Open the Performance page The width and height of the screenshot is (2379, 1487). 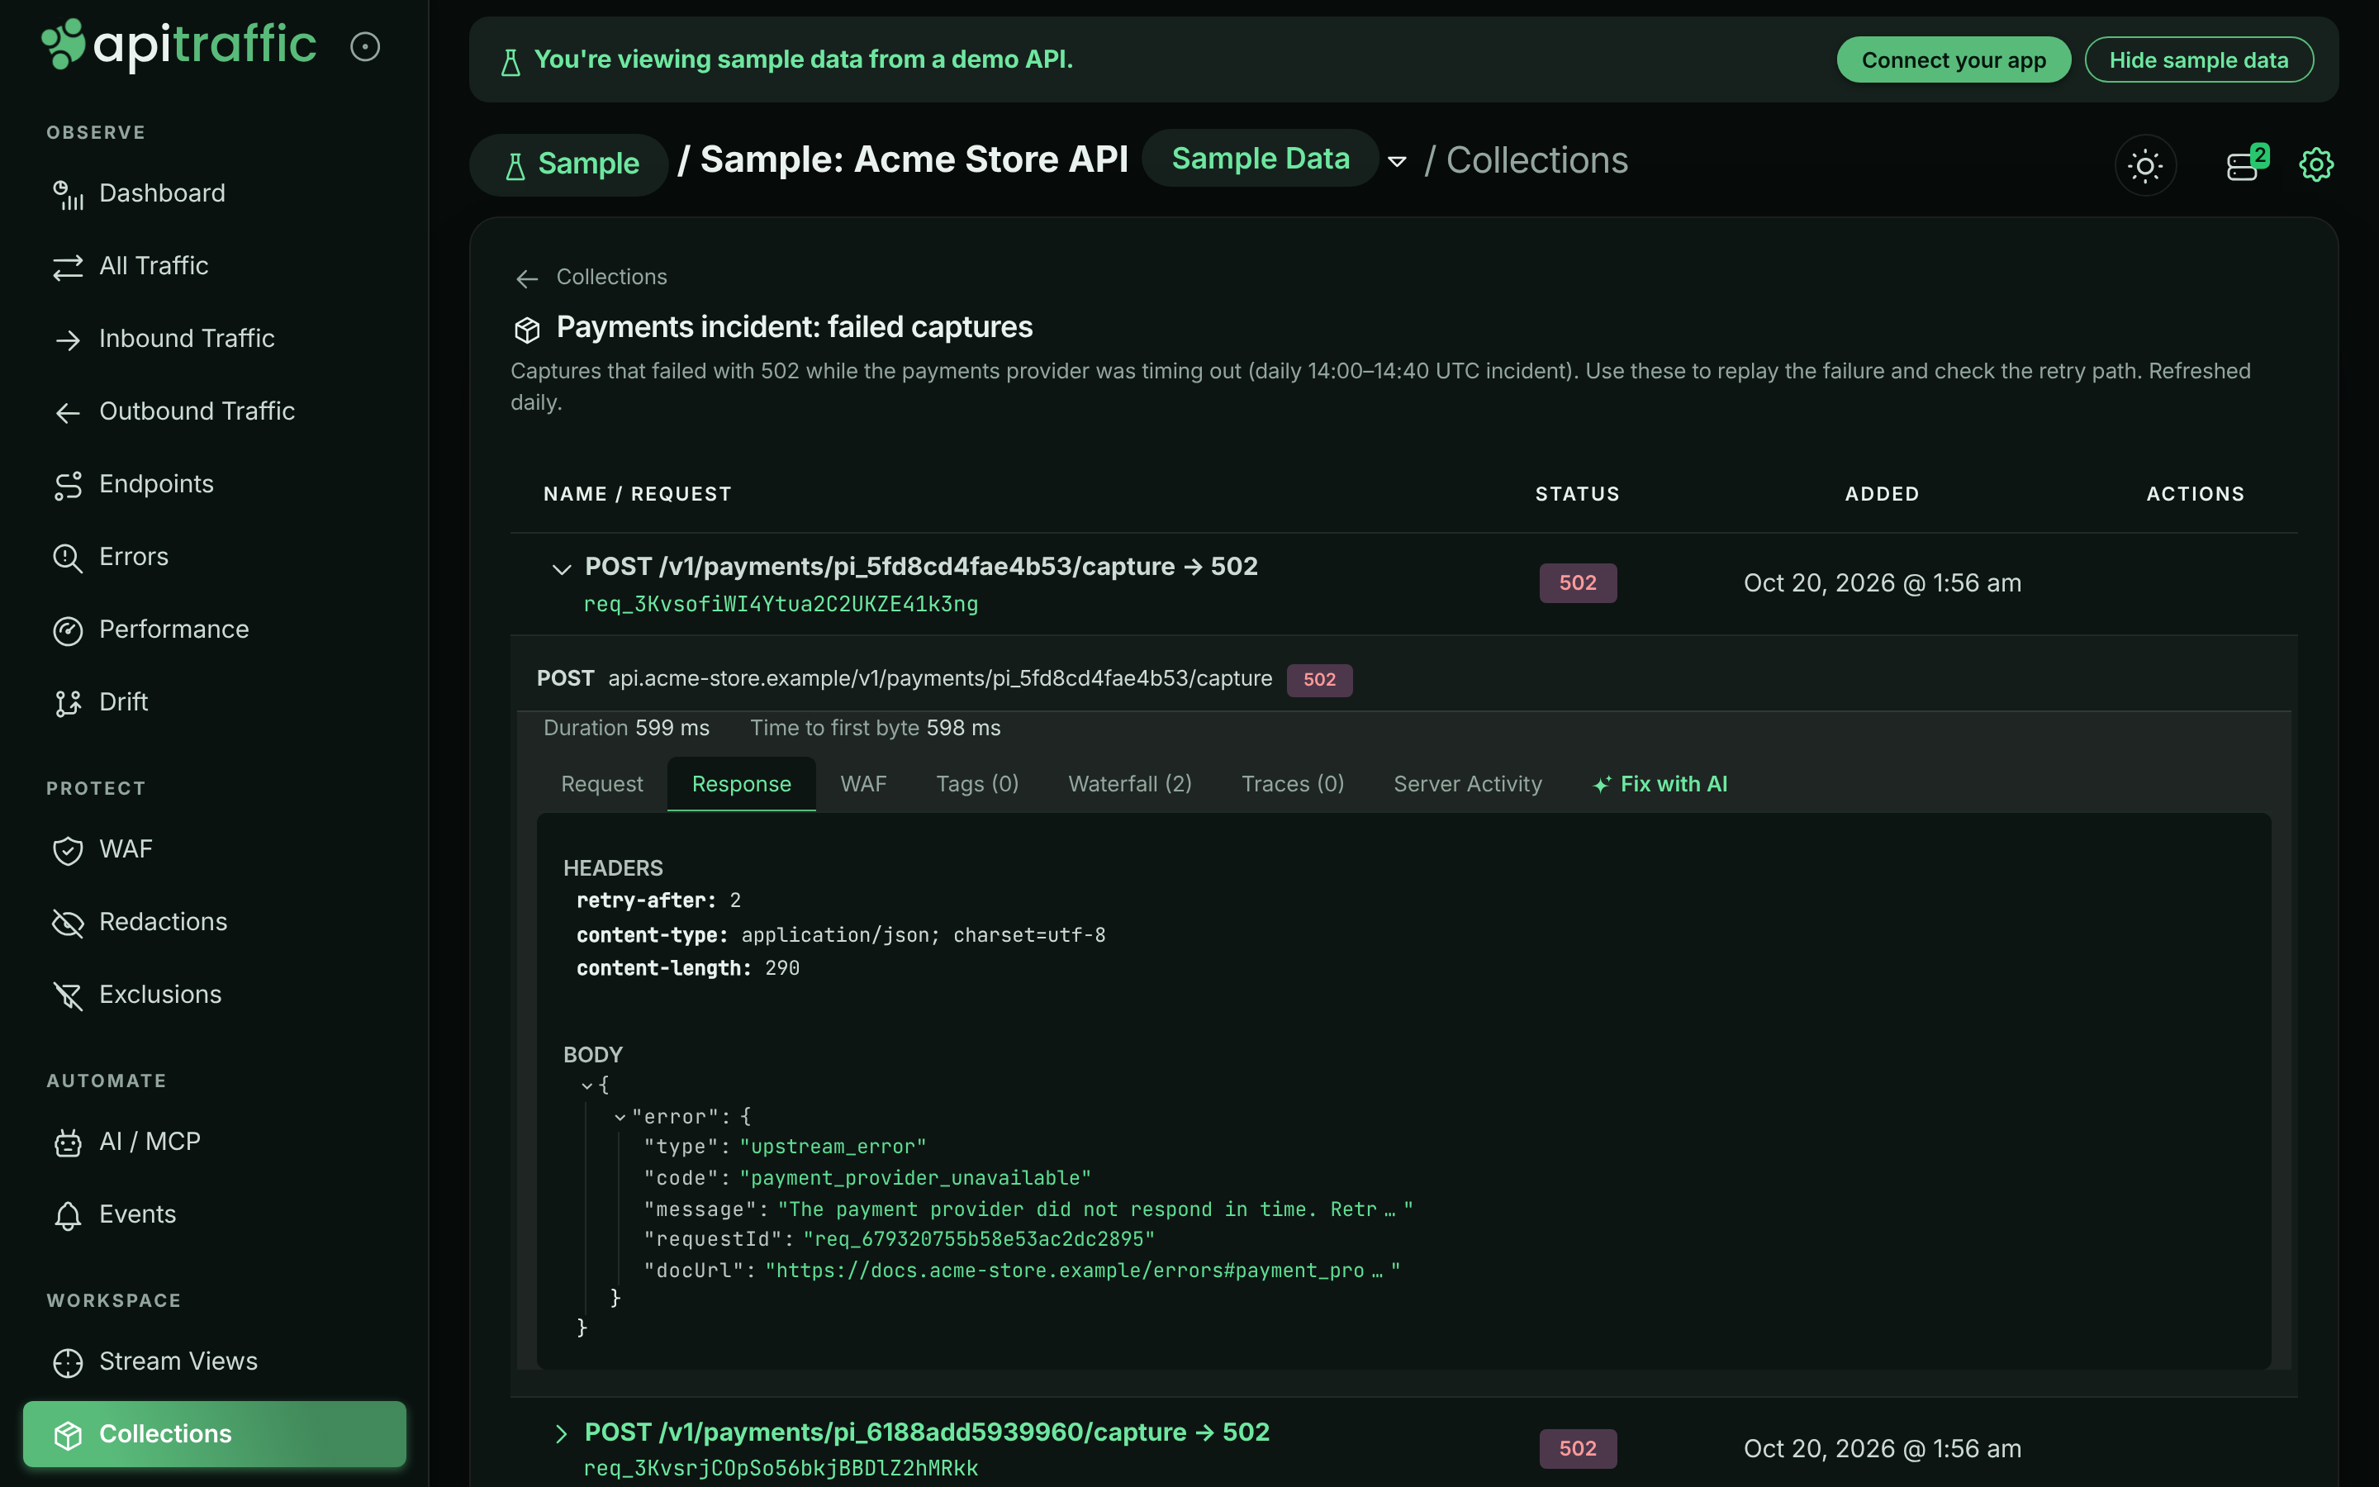click(214, 629)
